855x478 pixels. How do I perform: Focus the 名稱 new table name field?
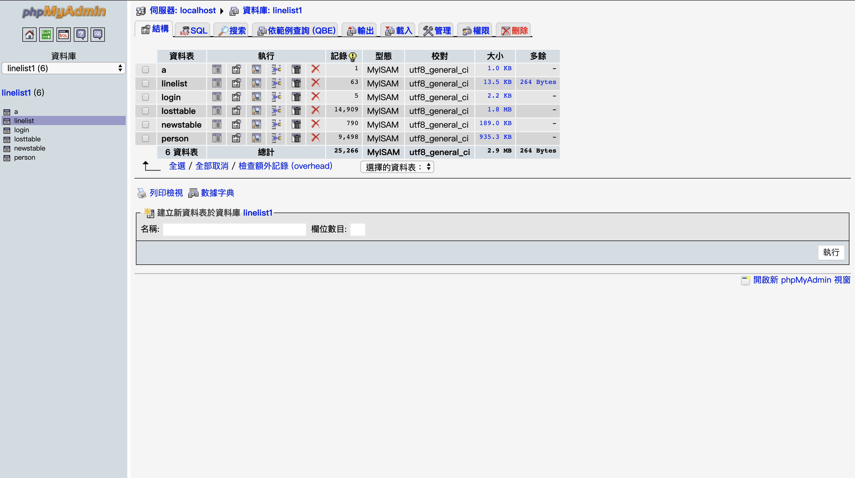tap(234, 229)
